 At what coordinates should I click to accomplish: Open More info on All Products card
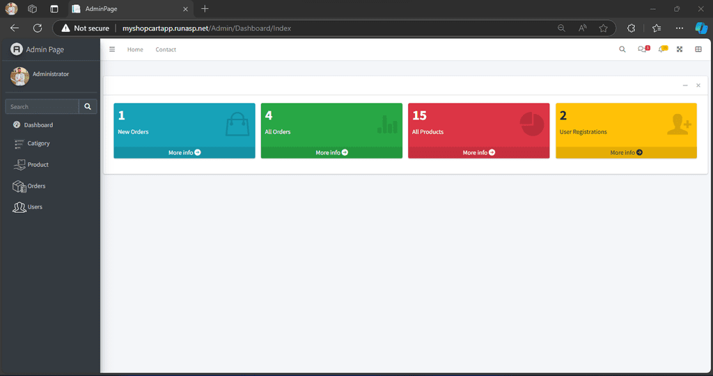click(479, 153)
